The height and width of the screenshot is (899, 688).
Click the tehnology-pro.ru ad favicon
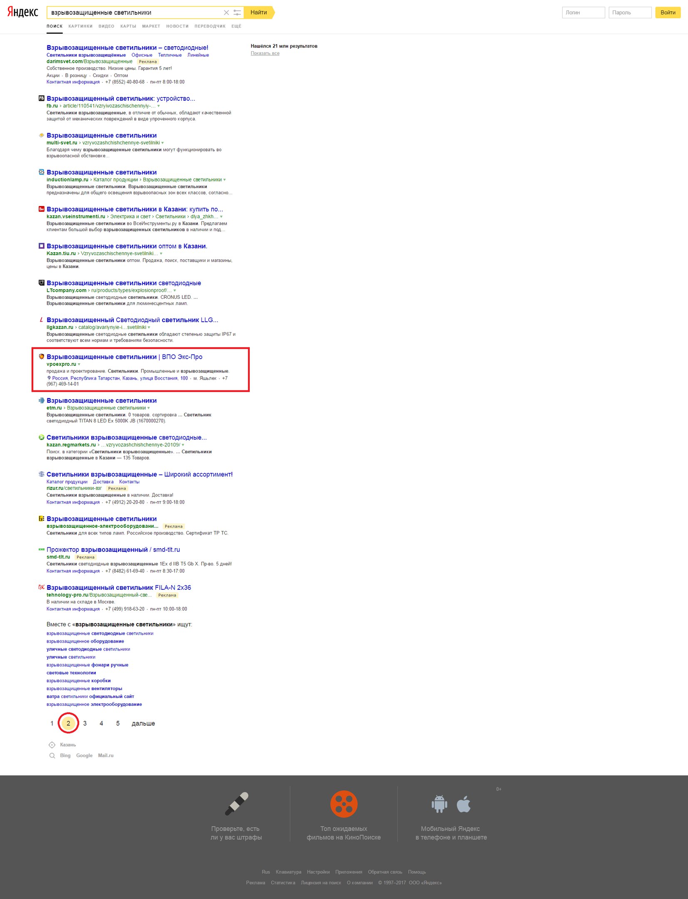(x=41, y=588)
